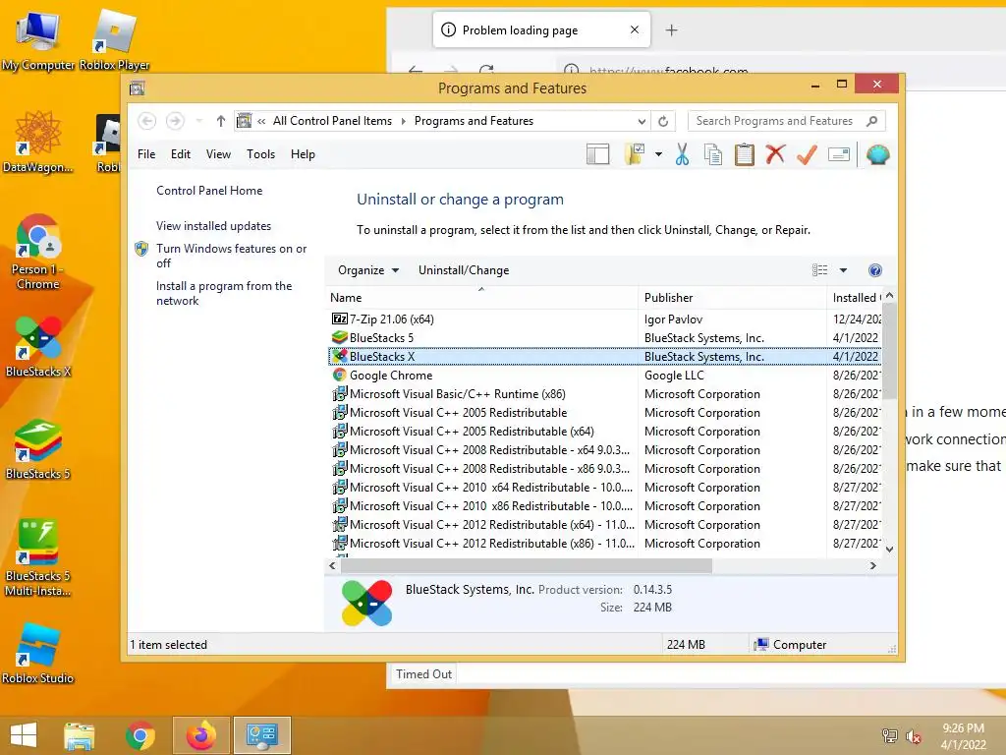
Task: Sort by the Publisher column header
Action: pos(733,297)
